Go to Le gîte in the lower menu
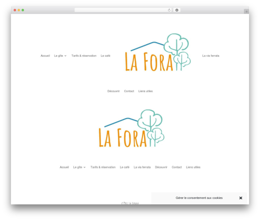The width and height of the screenshot is (260, 220). tap(77, 167)
